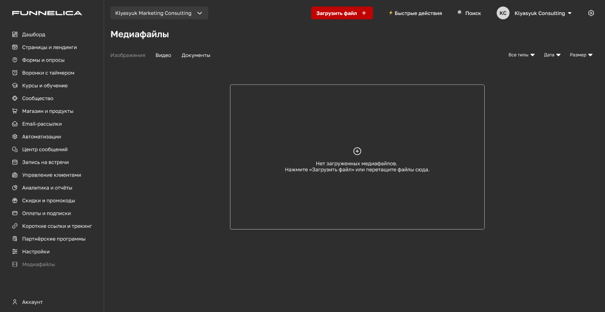
Task: Open Скидки и промокоды
Action: [49, 201]
